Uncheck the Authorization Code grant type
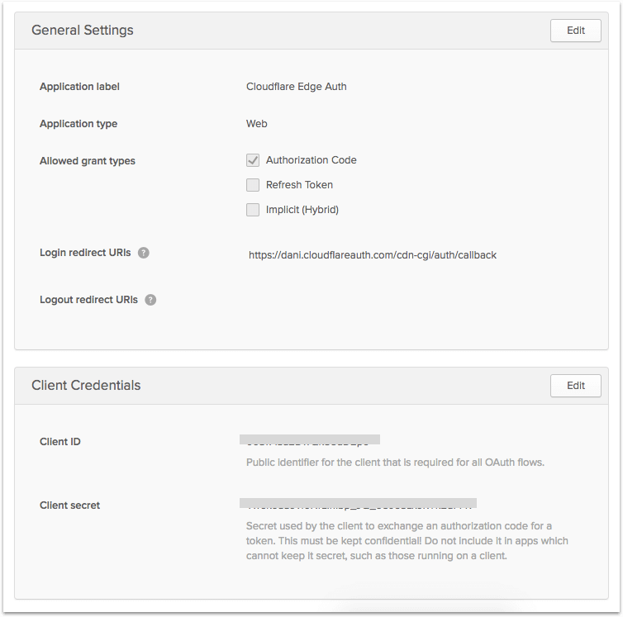Image resolution: width=623 pixels, height=617 pixels. click(x=253, y=160)
